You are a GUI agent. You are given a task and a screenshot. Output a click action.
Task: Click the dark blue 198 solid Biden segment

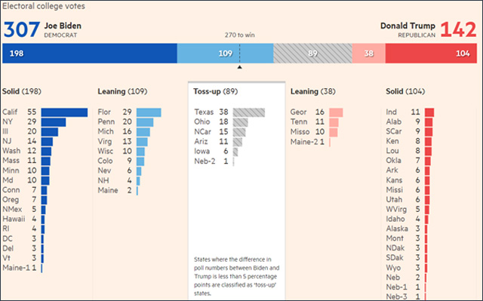click(x=90, y=54)
